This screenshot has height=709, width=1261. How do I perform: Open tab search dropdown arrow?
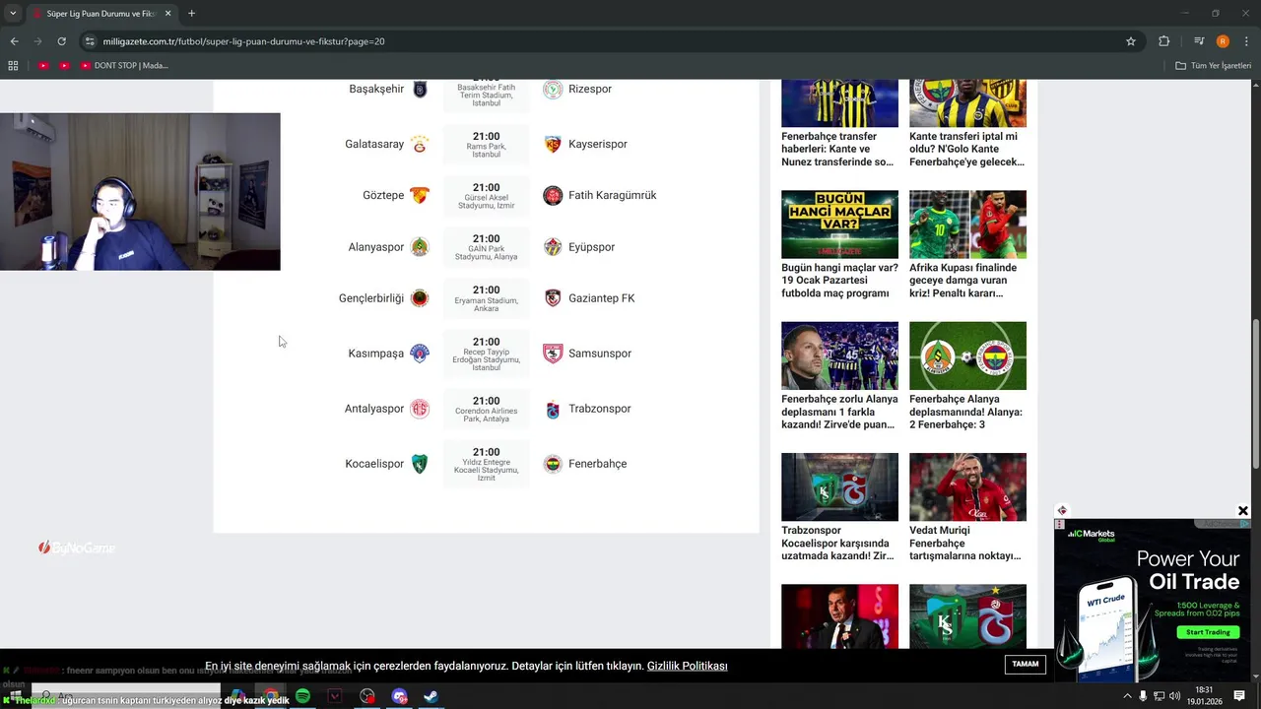(x=14, y=14)
